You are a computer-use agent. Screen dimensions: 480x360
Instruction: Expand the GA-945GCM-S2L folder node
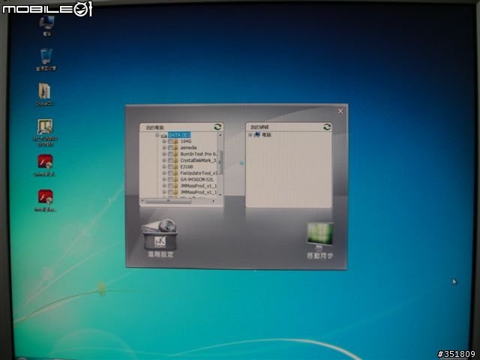(x=164, y=179)
